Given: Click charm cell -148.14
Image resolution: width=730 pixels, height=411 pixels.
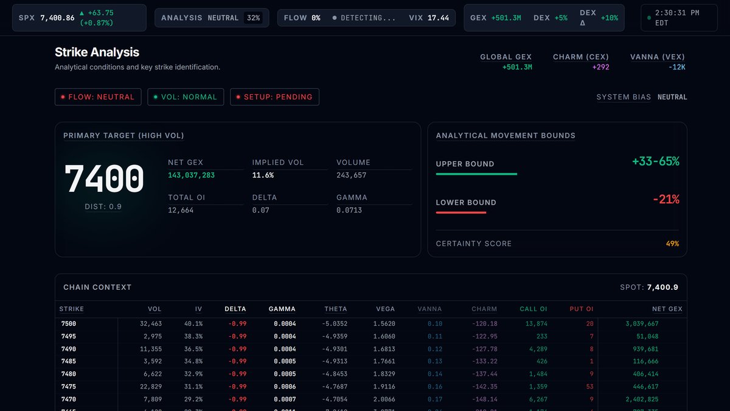Looking at the screenshot, I should click(484, 399).
